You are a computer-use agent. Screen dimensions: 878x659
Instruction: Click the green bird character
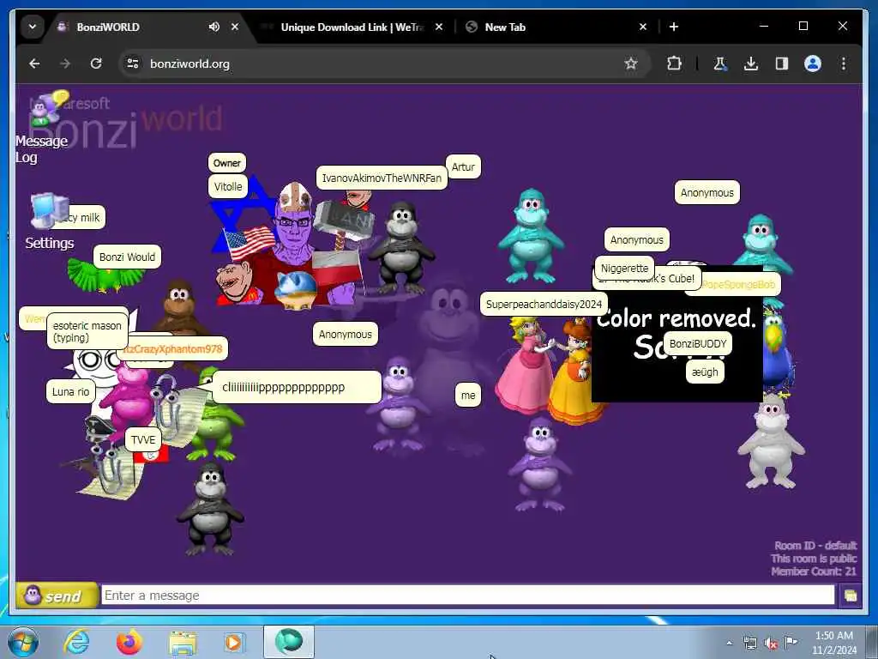coord(105,275)
